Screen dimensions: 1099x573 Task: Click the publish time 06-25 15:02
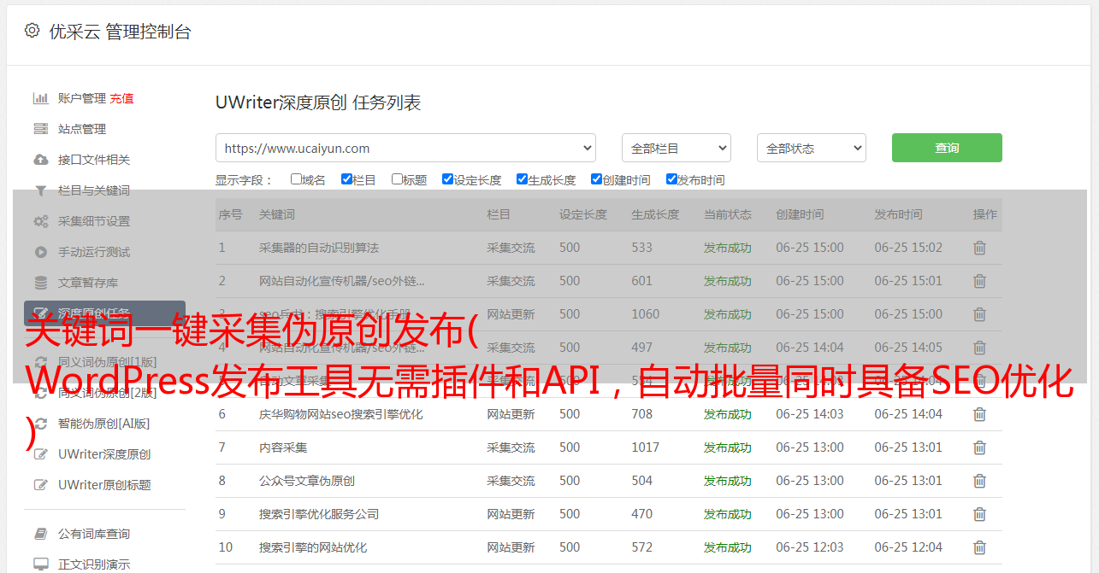point(908,248)
